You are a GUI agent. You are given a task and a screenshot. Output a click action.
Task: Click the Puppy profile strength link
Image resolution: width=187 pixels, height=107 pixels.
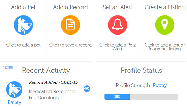160,86
